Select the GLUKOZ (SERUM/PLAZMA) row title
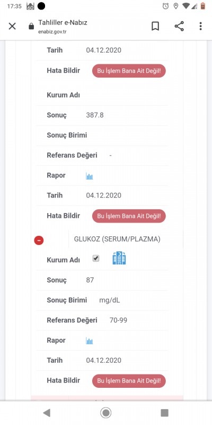The width and height of the screenshot is (212, 425). [117, 240]
